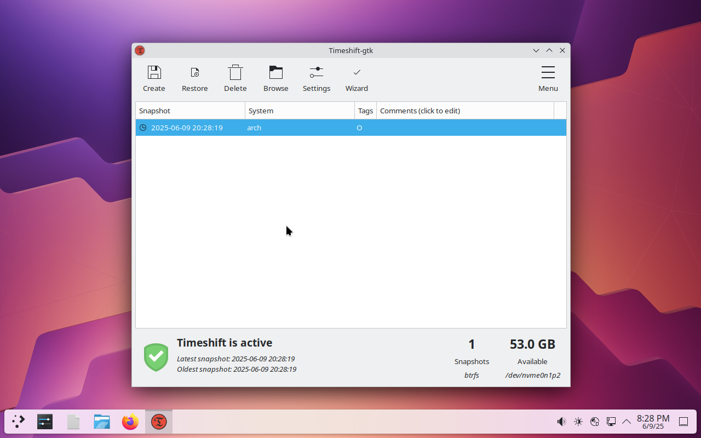
Task: Create a new Timeshift snapshot
Action: pyautogui.click(x=154, y=79)
